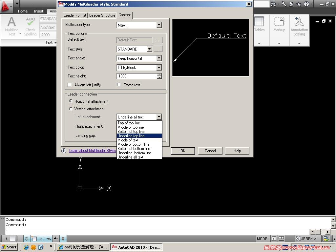Viewport: 336px width, 252px height.
Task: Click the ByBlock color swatch box
Action: 120,68
